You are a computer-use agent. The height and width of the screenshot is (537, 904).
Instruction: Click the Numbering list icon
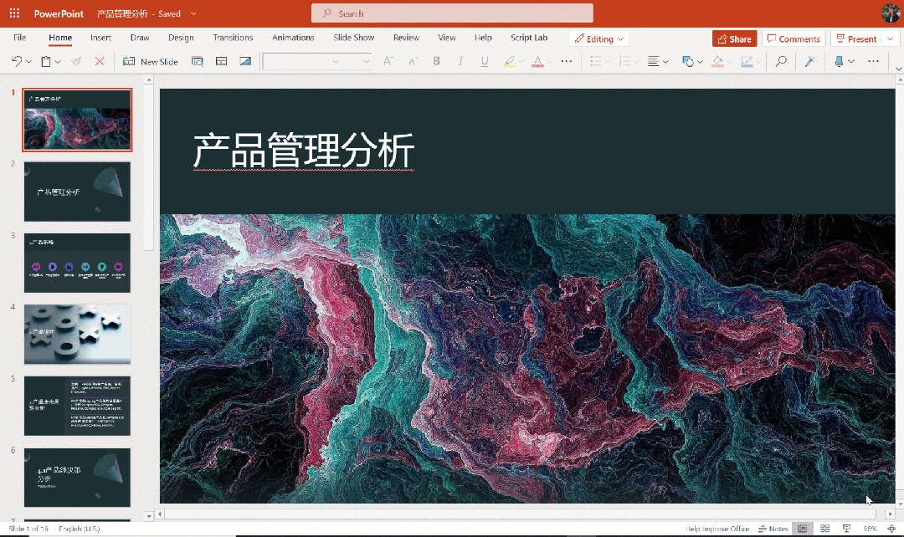[624, 61]
